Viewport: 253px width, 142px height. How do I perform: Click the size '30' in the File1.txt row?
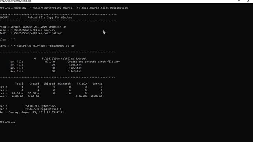[x=53, y=65]
